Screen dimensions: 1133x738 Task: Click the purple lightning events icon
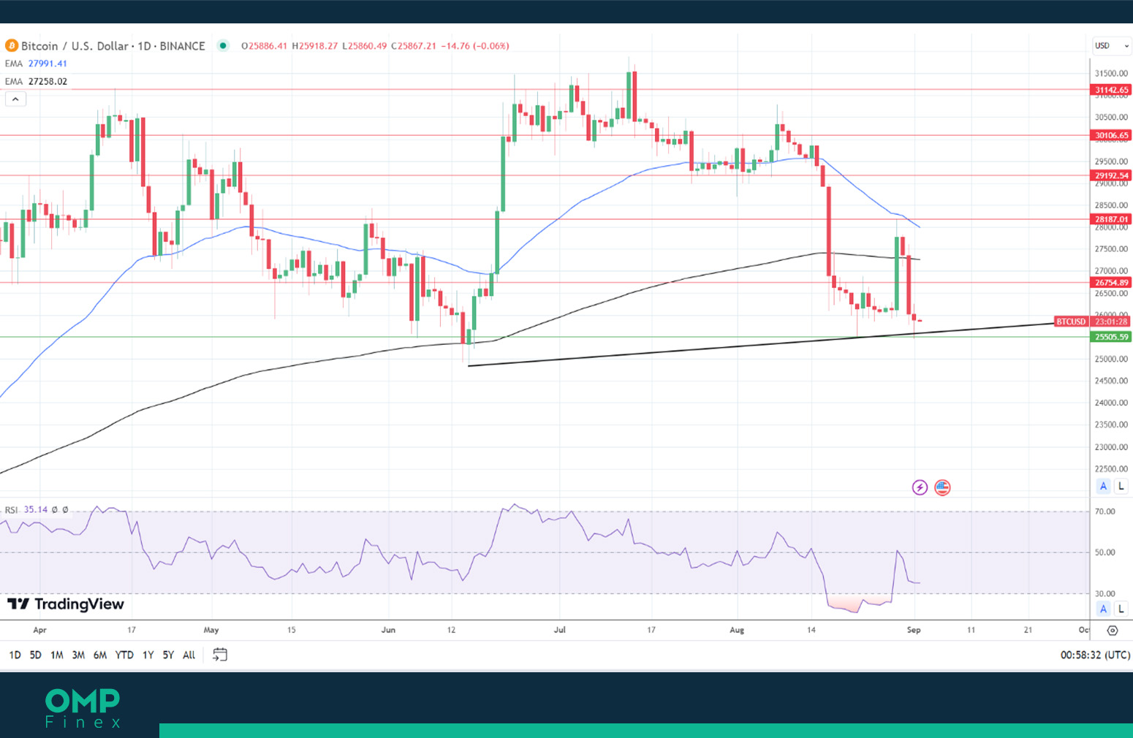(x=920, y=487)
